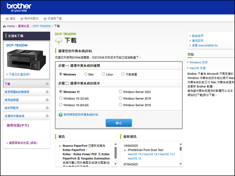The image size is (235, 176).
Task: Open 耗材與配件 in the sidebar
Action: click(27, 108)
